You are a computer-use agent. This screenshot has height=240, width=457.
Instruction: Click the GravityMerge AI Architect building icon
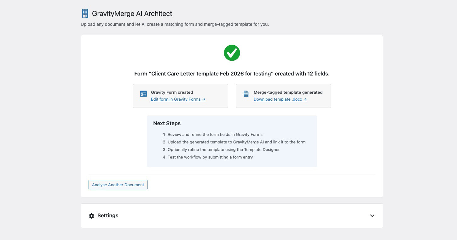tap(85, 14)
